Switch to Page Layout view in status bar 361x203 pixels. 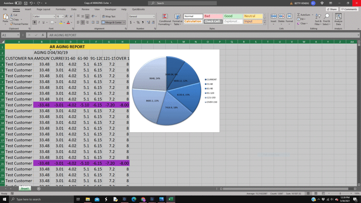tap(316, 193)
